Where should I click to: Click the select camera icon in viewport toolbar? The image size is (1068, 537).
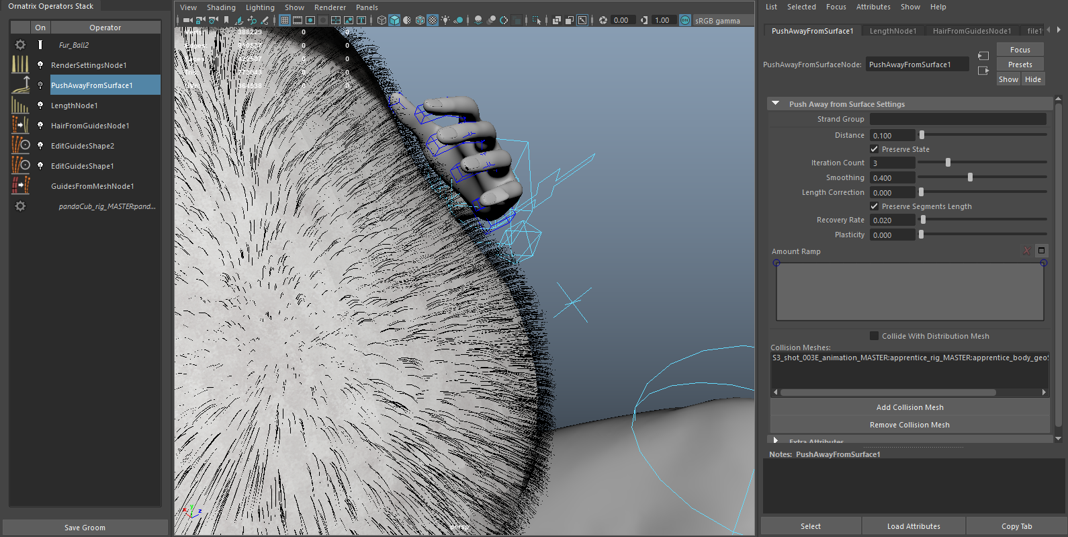pyautogui.click(x=187, y=20)
